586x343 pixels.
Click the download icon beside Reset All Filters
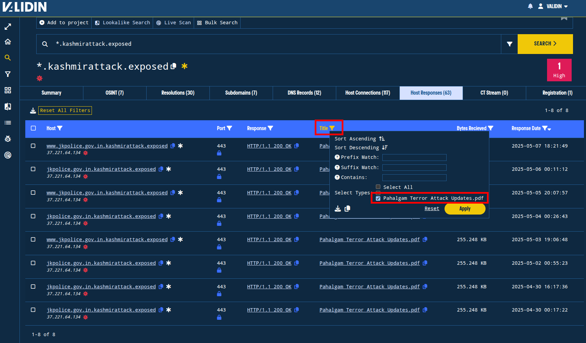[33, 110]
